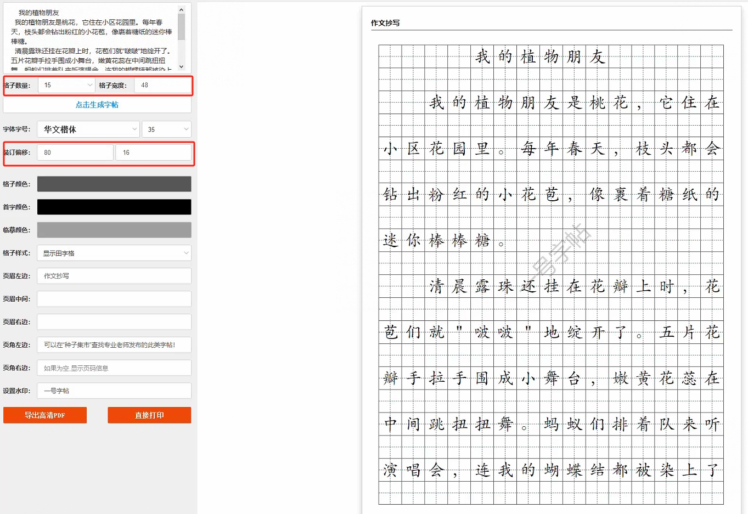Pick the 临摹颜色 light gray swatch

[114, 230]
